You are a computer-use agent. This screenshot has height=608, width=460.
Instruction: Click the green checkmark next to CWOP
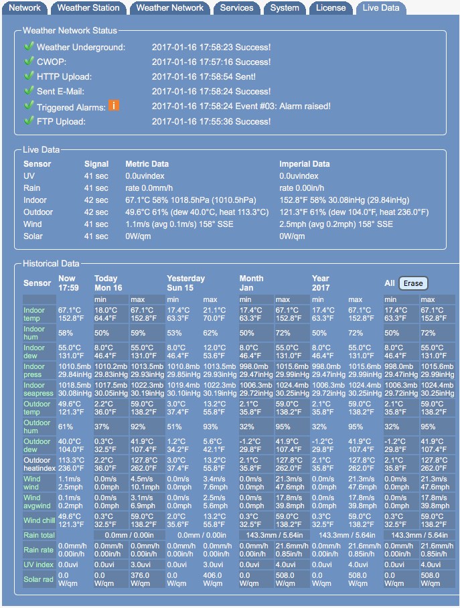click(29, 62)
